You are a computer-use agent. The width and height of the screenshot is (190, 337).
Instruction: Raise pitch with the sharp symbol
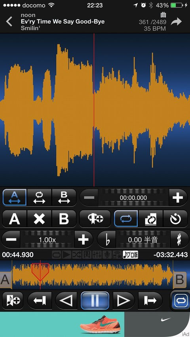pyautogui.click(x=179, y=239)
